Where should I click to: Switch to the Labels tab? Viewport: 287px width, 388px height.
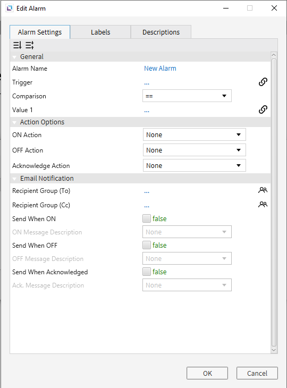tap(100, 32)
